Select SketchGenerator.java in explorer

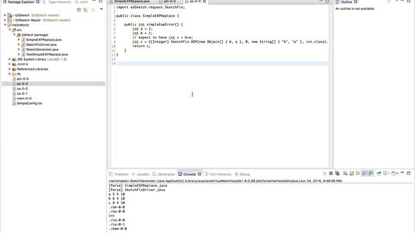42,49
